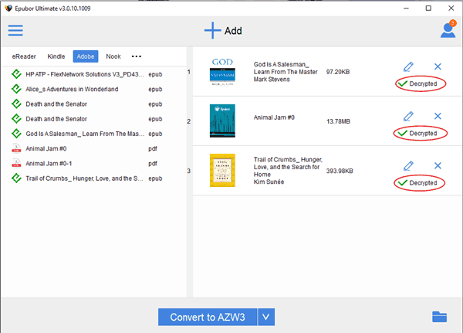Viewport: 463px width, 333px height.
Task: Select the Adobe tab
Action: (86, 56)
